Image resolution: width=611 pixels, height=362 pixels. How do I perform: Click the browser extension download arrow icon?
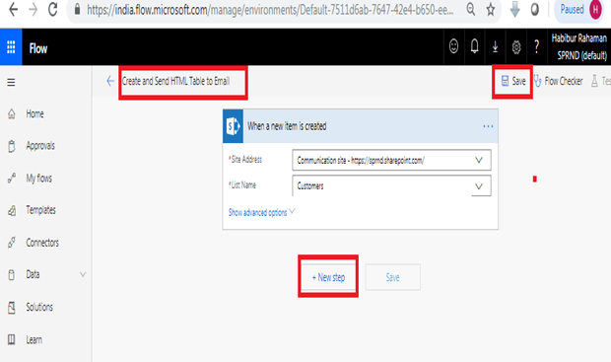click(x=514, y=9)
